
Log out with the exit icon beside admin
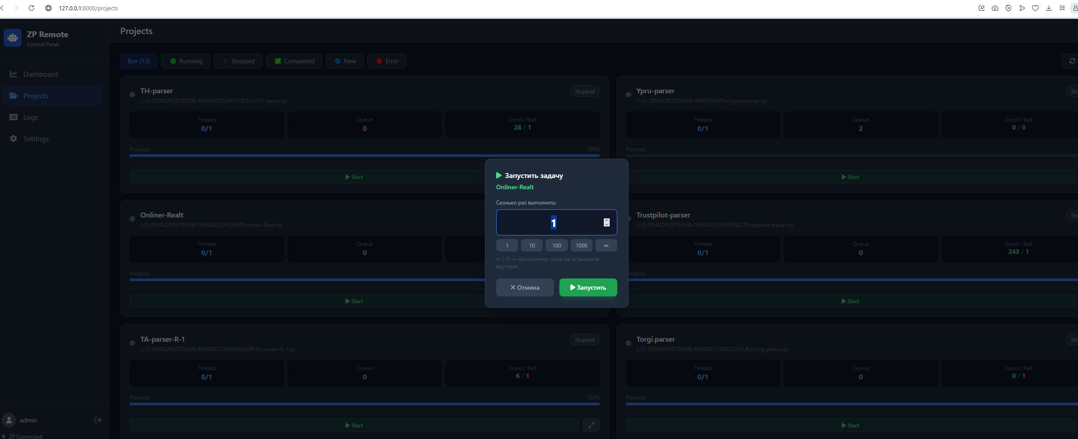pos(98,420)
